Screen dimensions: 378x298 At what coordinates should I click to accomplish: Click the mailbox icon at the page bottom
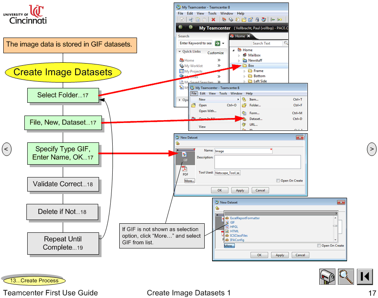point(327,277)
